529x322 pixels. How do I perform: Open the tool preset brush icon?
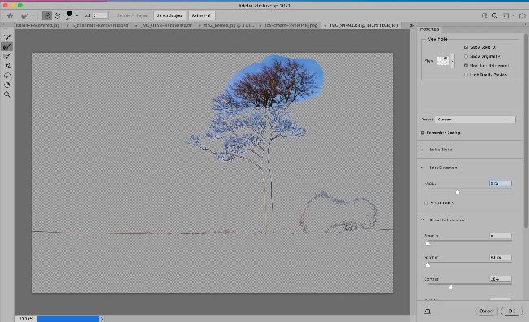pos(24,15)
